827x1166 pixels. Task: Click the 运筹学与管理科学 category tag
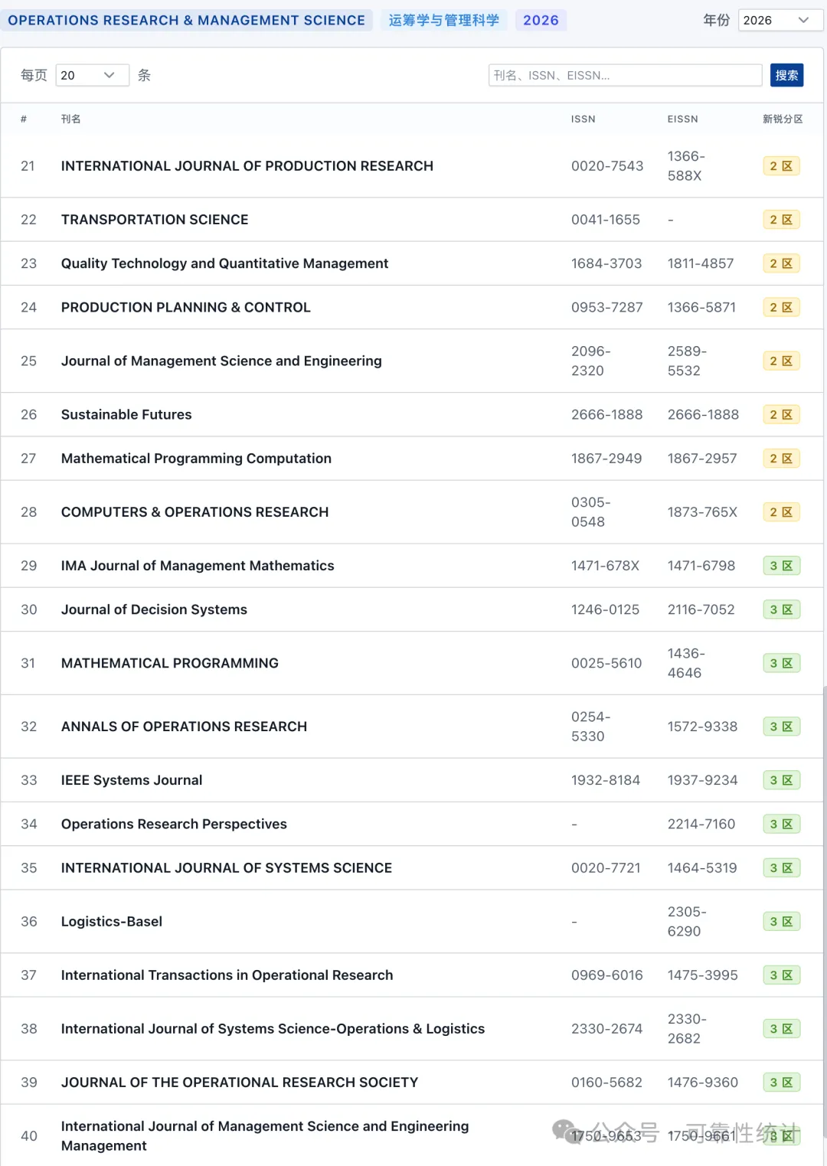pyautogui.click(x=444, y=20)
